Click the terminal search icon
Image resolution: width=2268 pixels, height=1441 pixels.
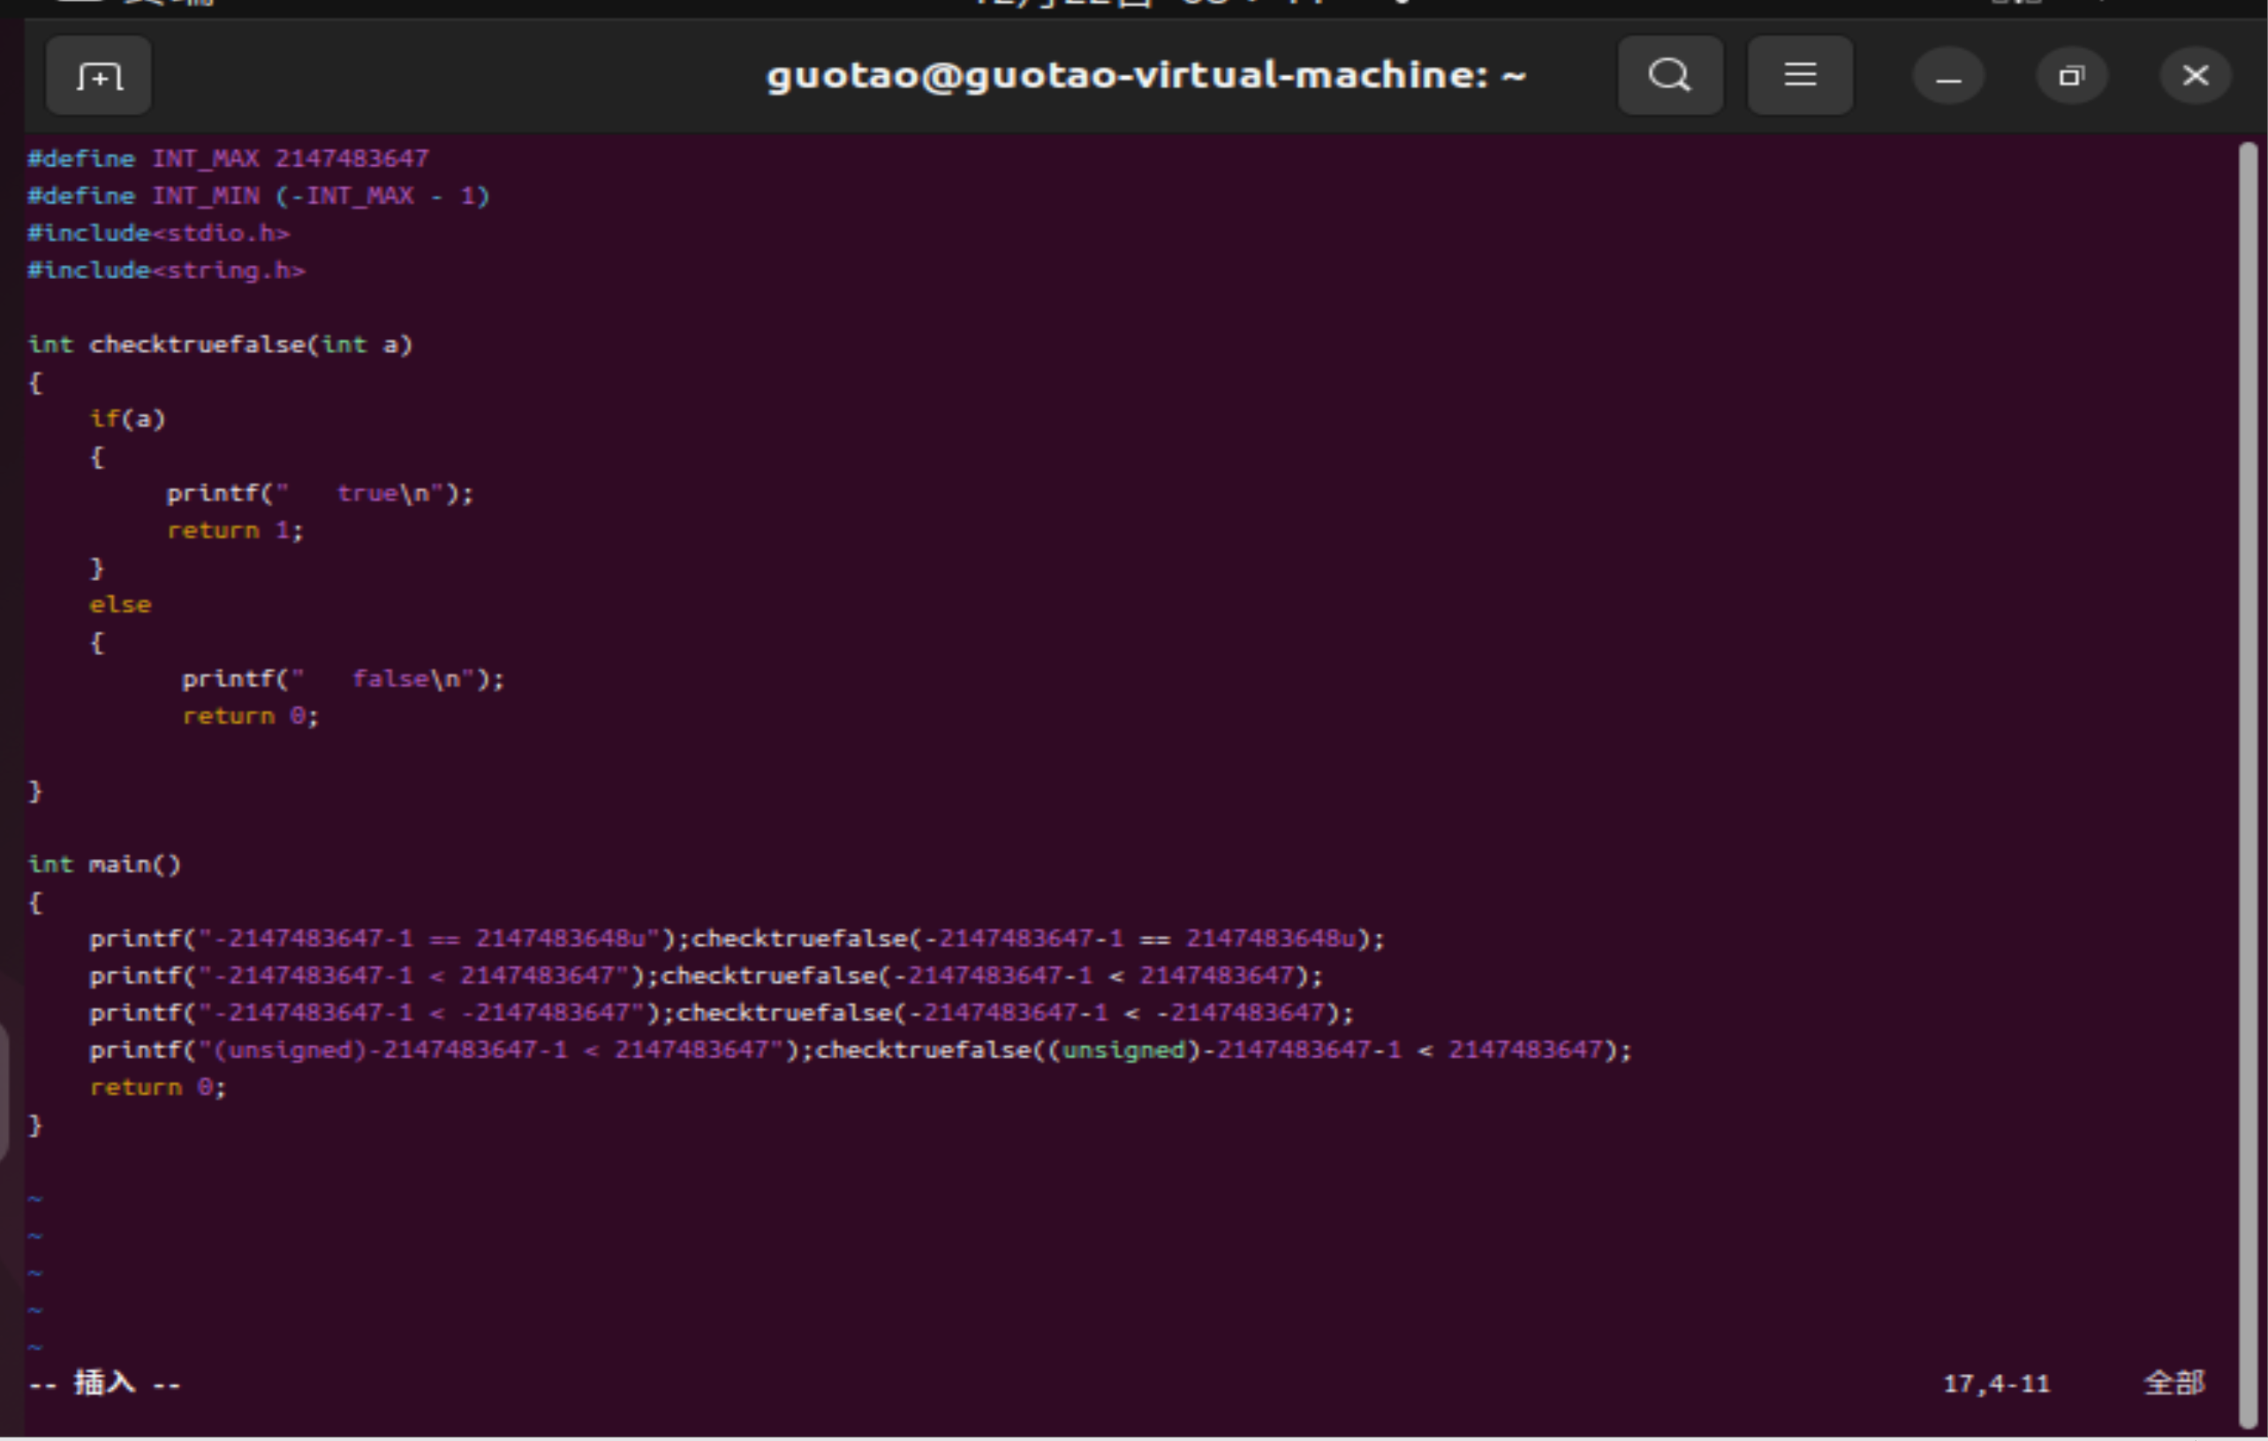click(x=1670, y=75)
